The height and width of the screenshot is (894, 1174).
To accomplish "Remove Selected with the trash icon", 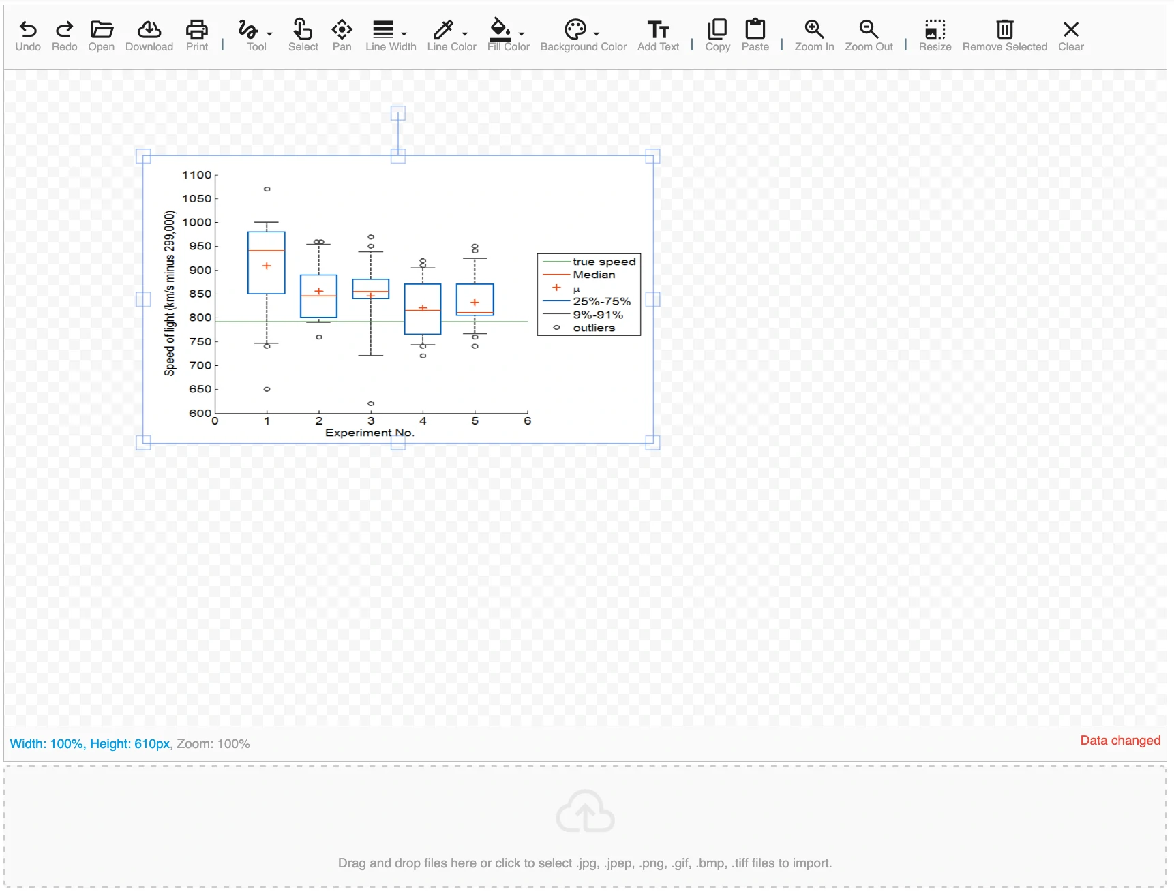I will [x=1004, y=29].
